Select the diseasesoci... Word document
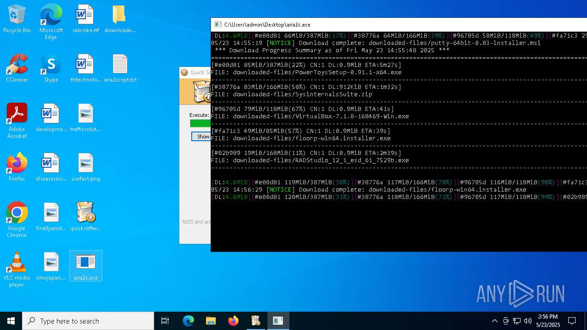 pyautogui.click(x=51, y=168)
